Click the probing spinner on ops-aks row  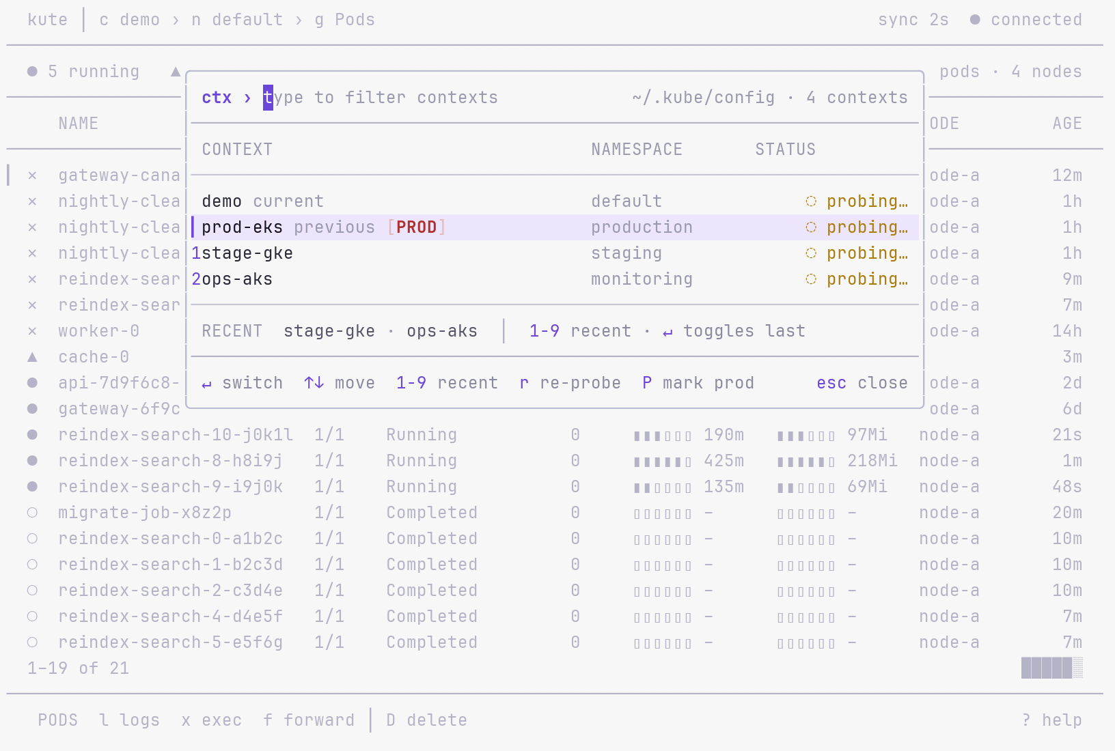(x=811, y=279)
